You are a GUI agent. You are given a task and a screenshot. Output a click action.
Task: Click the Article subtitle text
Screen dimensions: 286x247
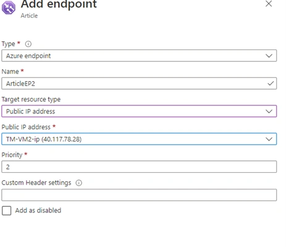[29, 15]
